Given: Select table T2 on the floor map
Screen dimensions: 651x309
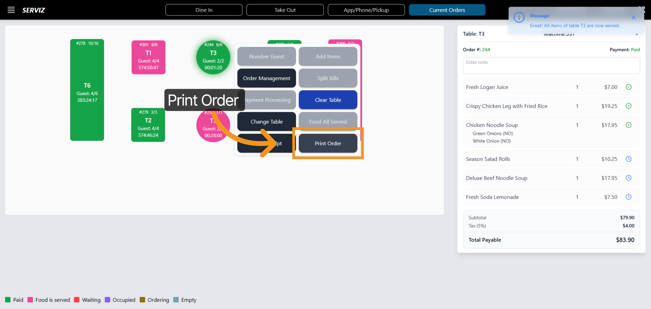Looking at the screenshot, I should pyautogui.click(x=148, y=125).
